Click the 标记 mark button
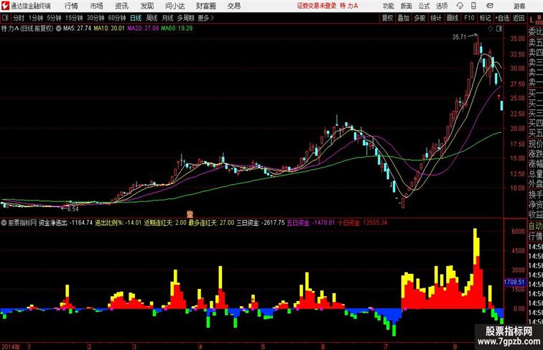The height and width of the screenshot is (350, 543). pos(485,18)
